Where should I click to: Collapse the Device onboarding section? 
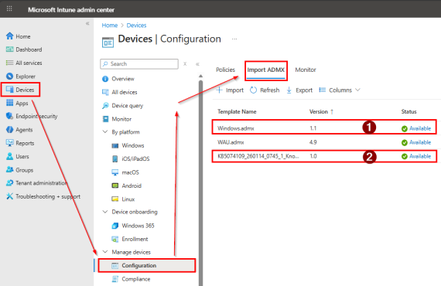tap(105, 212)
